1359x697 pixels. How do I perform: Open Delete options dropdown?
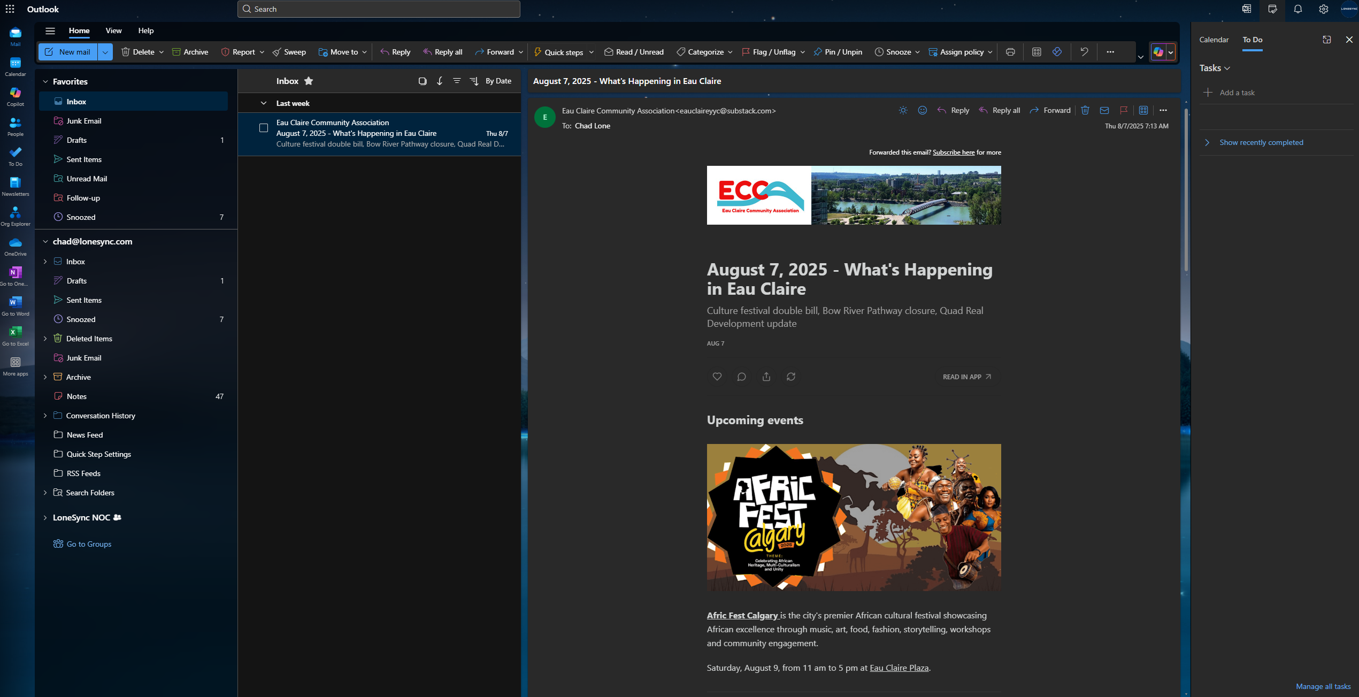[x=162, y=52]
